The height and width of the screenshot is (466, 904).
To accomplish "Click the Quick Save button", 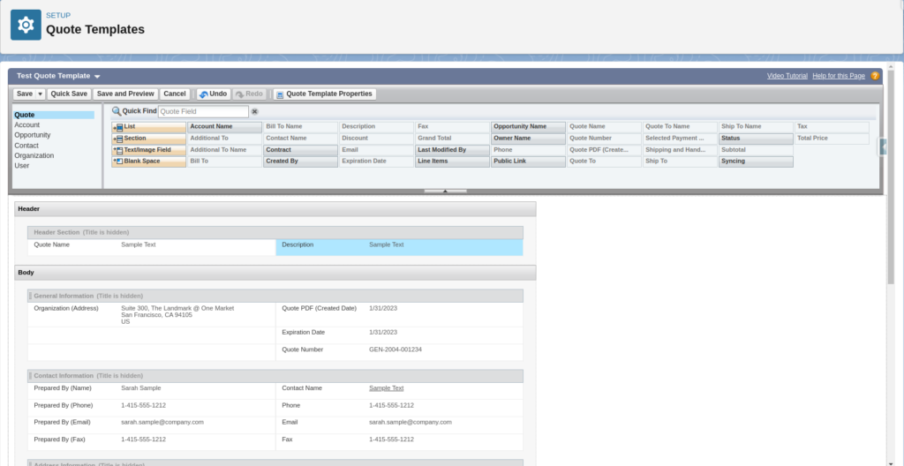I will 69,94.
